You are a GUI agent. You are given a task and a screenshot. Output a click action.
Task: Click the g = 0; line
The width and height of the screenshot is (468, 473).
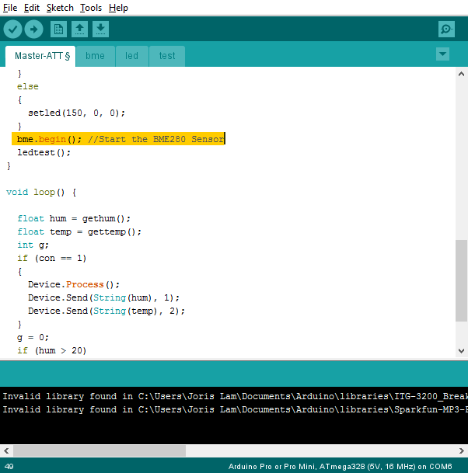coord(33,338)
